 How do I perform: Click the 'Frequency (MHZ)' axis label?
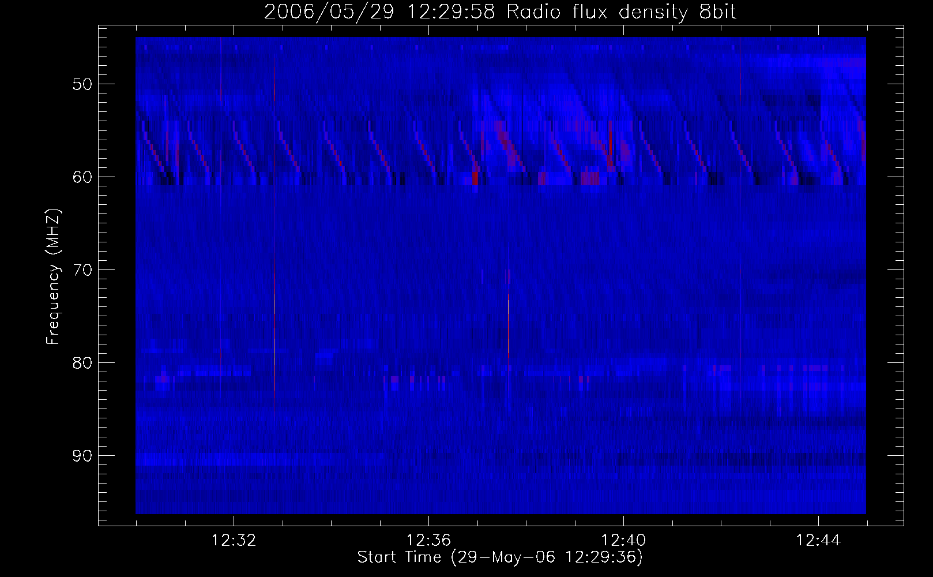(53, 277)
